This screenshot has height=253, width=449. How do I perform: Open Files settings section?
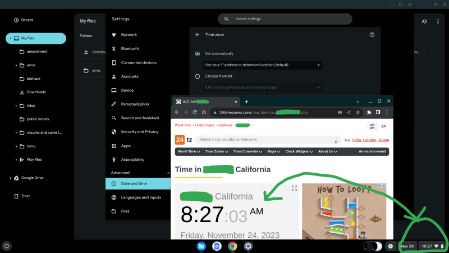pyautogui.click(x=125, y=211)
